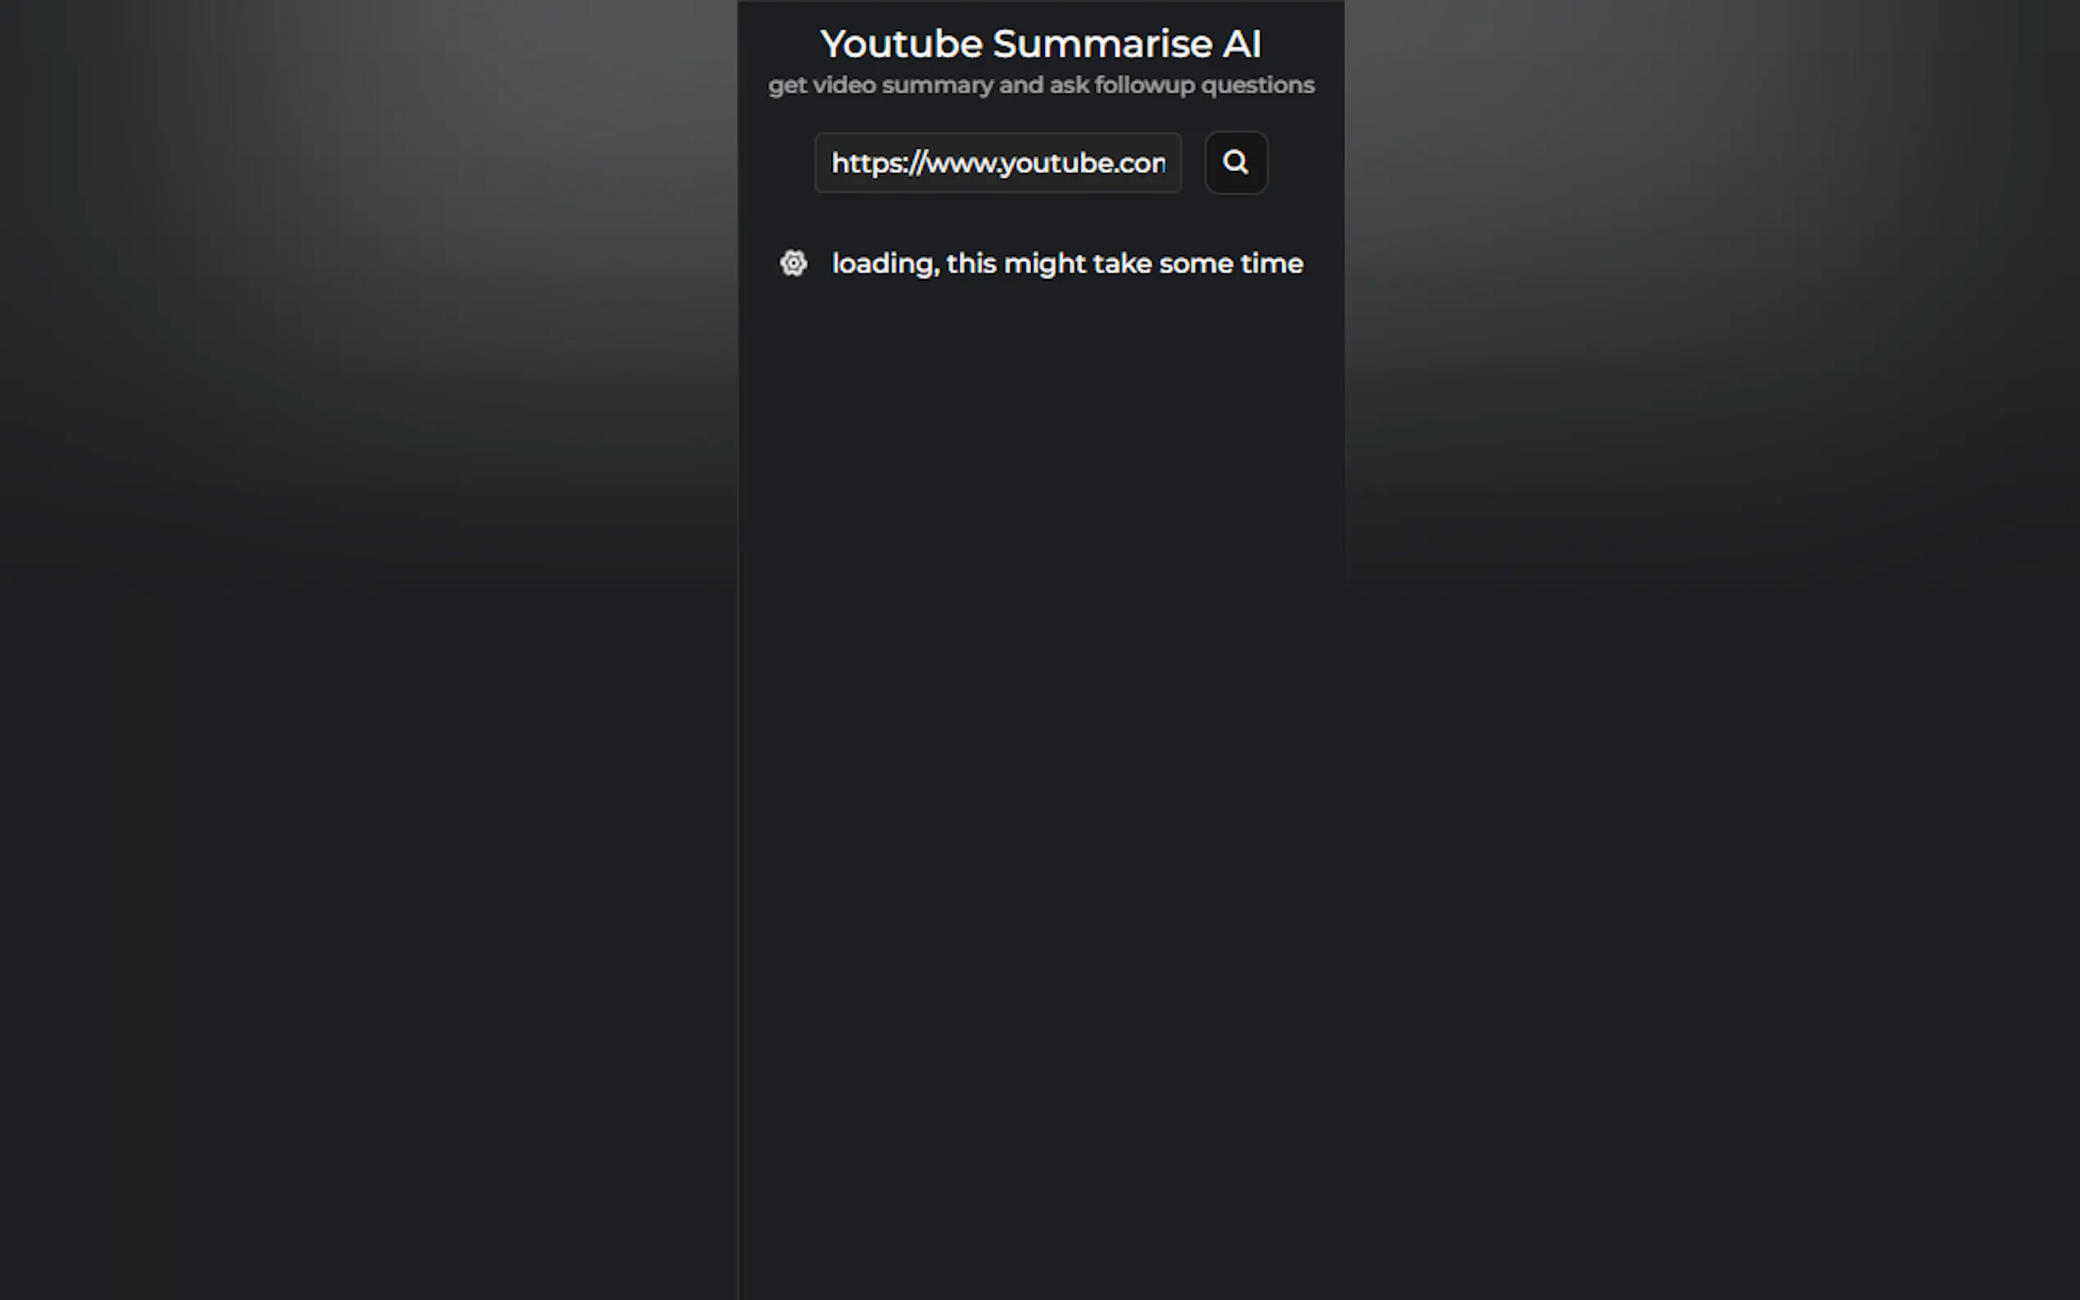Focus the YouTube URL input field
The height and width of the screenshot is (1300, 2080).
click(x=997, y=162)
